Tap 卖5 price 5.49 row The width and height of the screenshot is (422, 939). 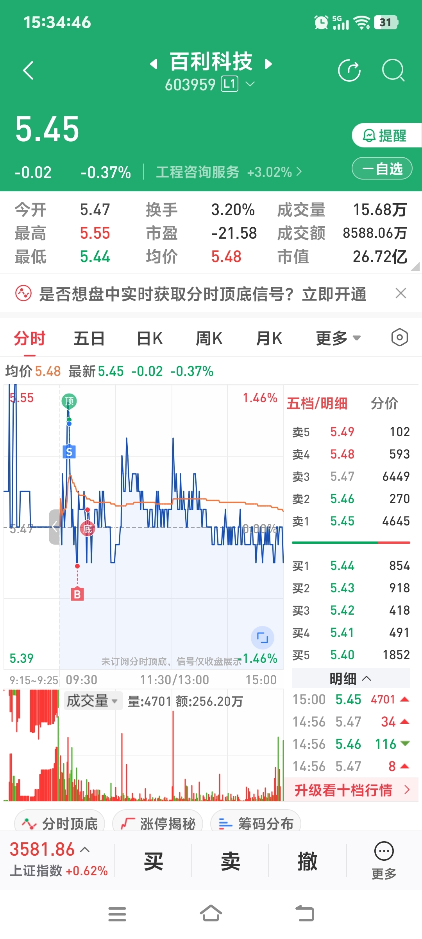click(351, 432)
